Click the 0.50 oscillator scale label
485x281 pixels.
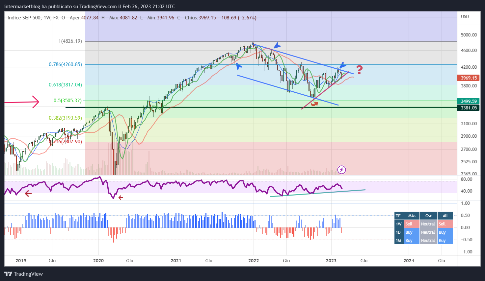(x=465, y=215)
